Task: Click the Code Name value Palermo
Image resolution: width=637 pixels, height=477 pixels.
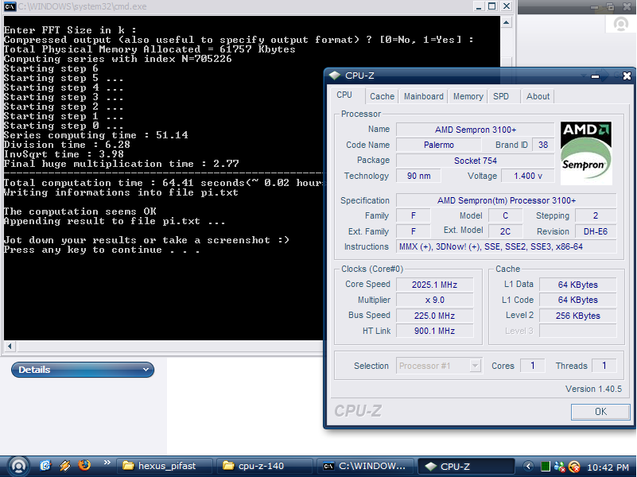Action: pyautogui.click(x=439, y=145)
